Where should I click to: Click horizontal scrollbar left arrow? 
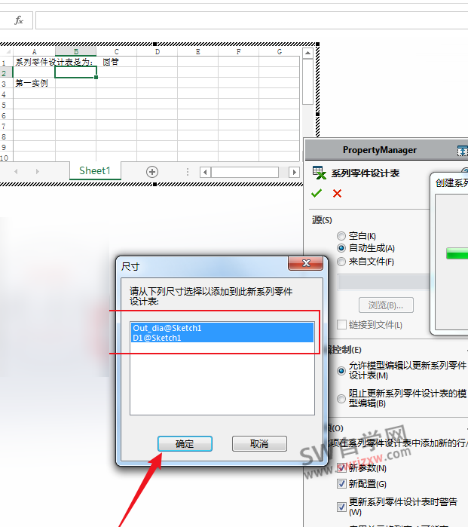205,172
